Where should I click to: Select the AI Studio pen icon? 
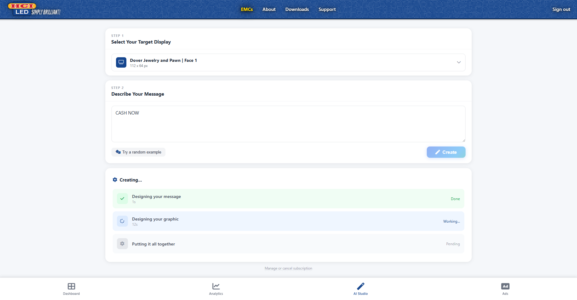pos(361,286)
